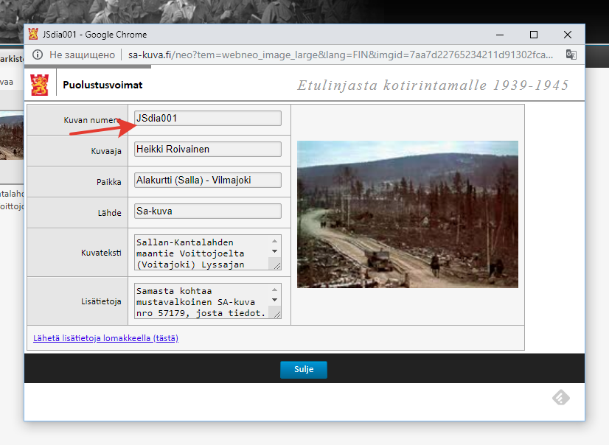The width and height of the screenshot is (609, 445).
Task: Select the Kuvaaja field with Heikki Roivainen
Action: point(207,149)
